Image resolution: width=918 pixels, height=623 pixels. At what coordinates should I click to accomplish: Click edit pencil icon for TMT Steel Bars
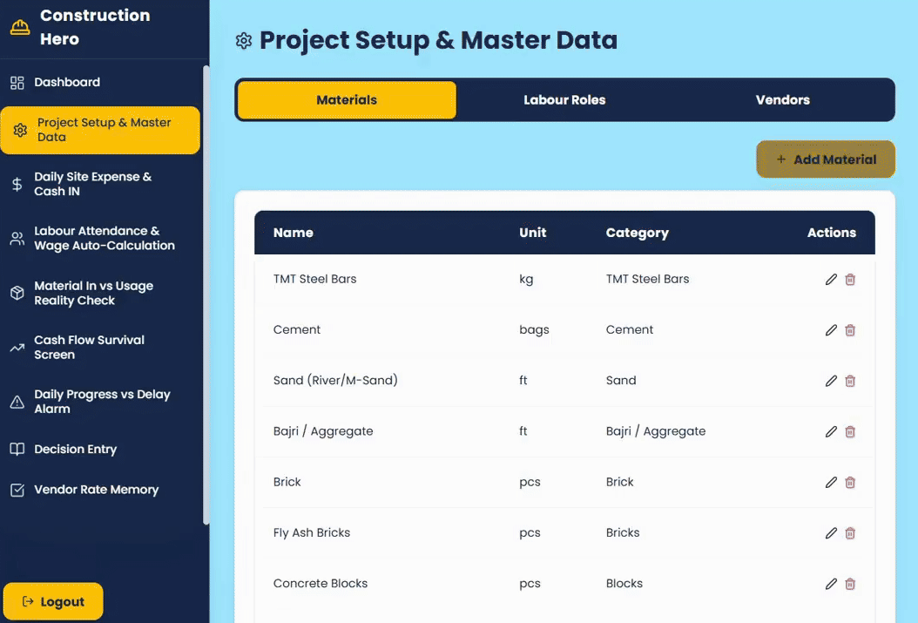tap(831, 280)
